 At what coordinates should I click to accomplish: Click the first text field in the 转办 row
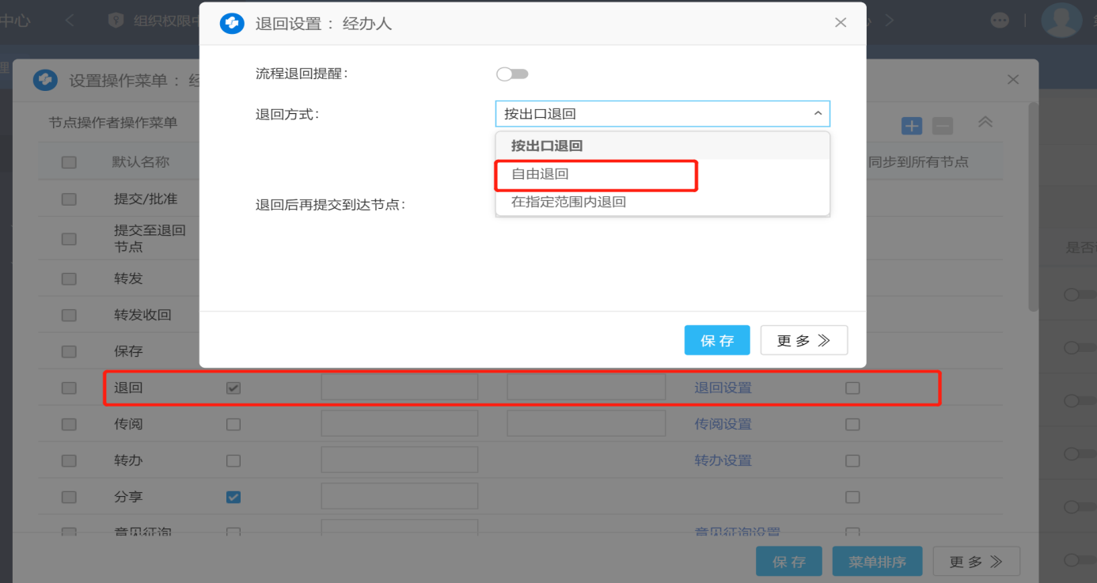pyautogui.click(x=399, y=460)
